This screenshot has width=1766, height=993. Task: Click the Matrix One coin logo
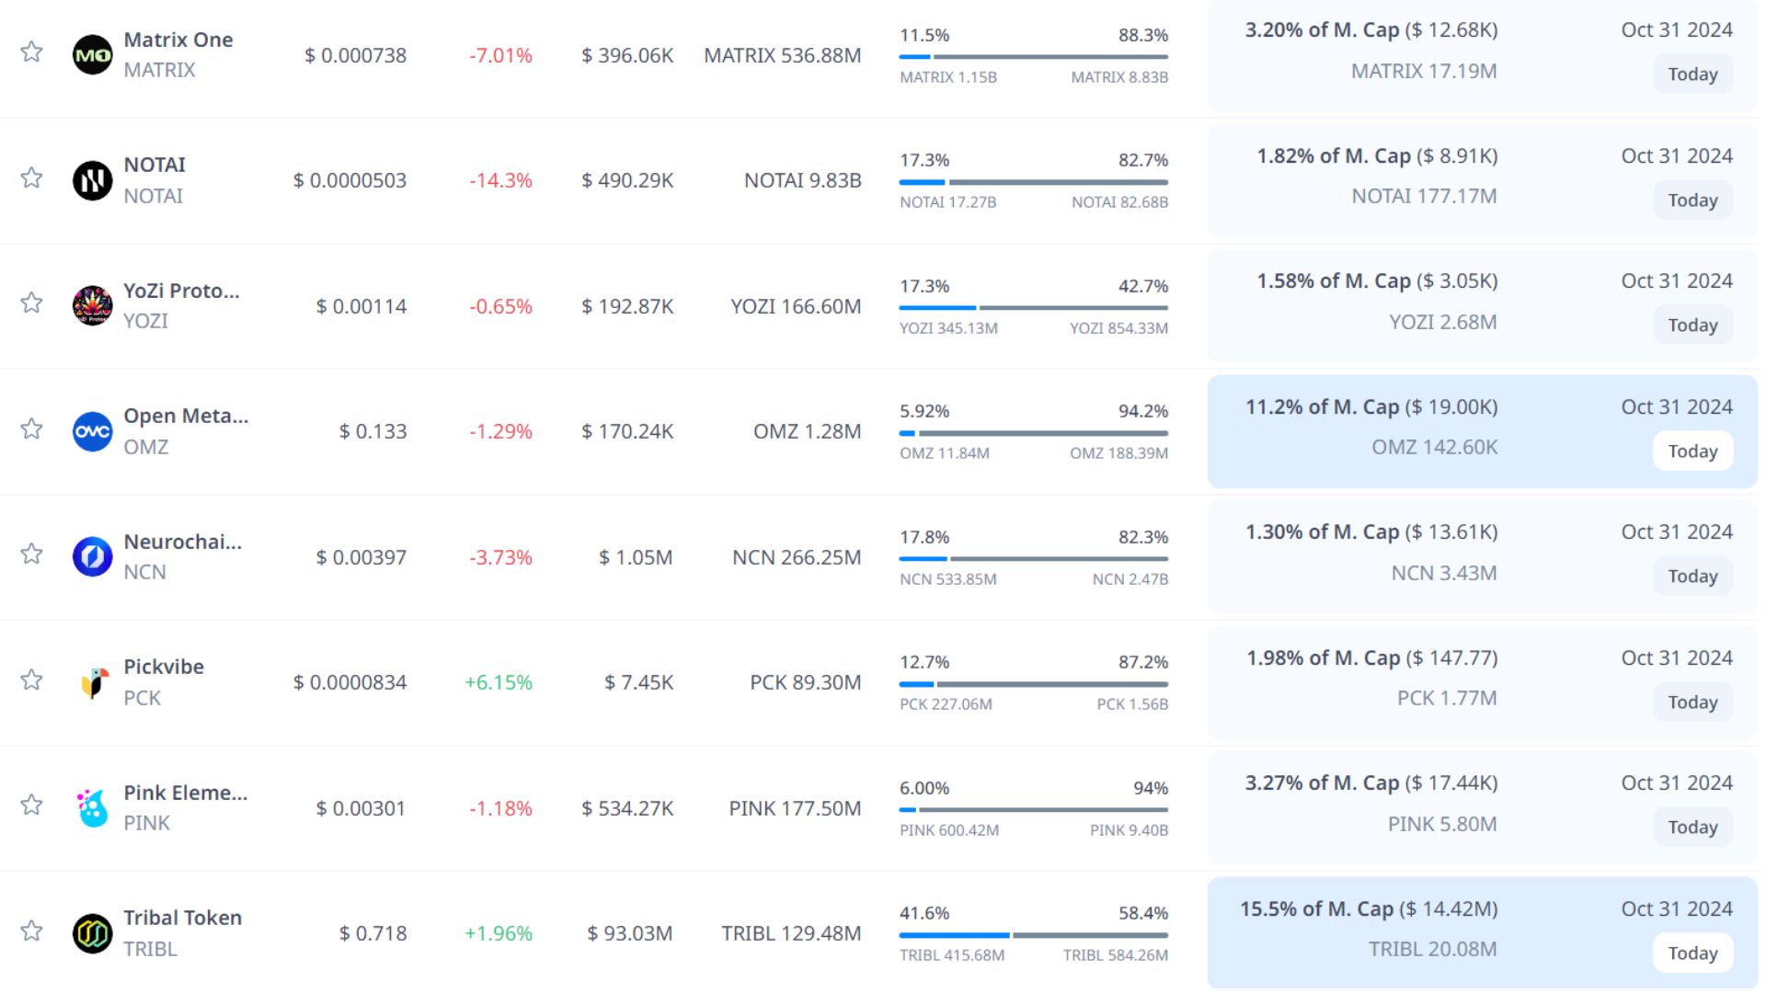coord(92,55)
